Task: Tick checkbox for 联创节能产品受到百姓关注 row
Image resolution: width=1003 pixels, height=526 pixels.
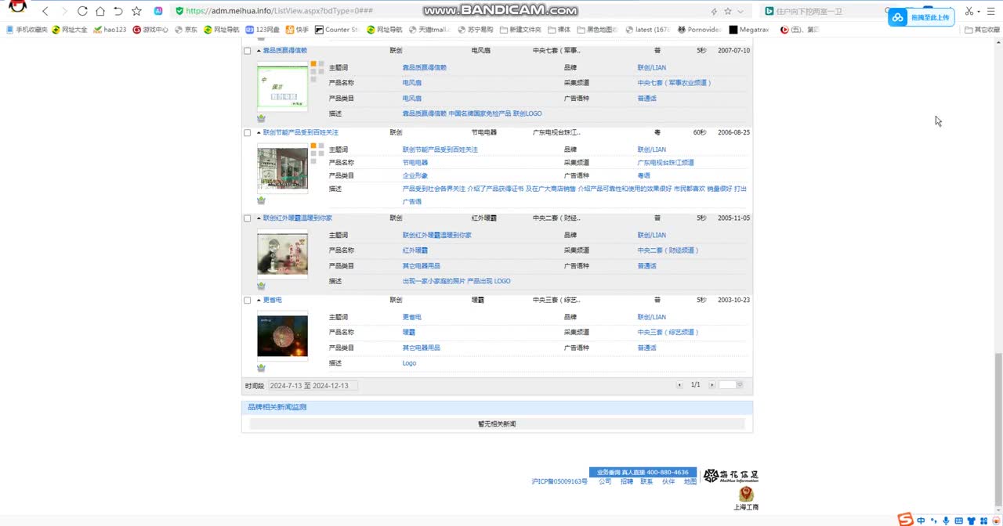Action: [x=248, y=133]
